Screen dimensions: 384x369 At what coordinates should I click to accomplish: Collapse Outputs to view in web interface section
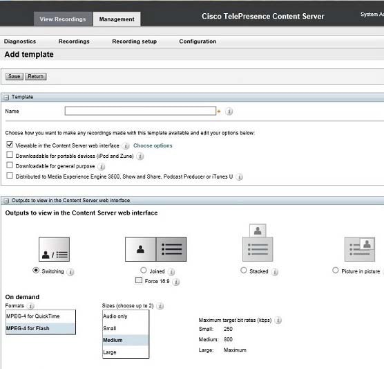point(6,201)
